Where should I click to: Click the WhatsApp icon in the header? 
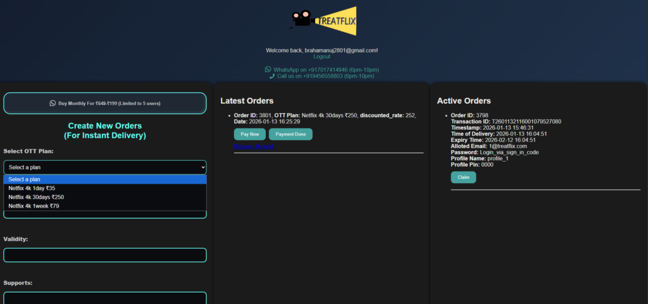(x=268, y=70)
